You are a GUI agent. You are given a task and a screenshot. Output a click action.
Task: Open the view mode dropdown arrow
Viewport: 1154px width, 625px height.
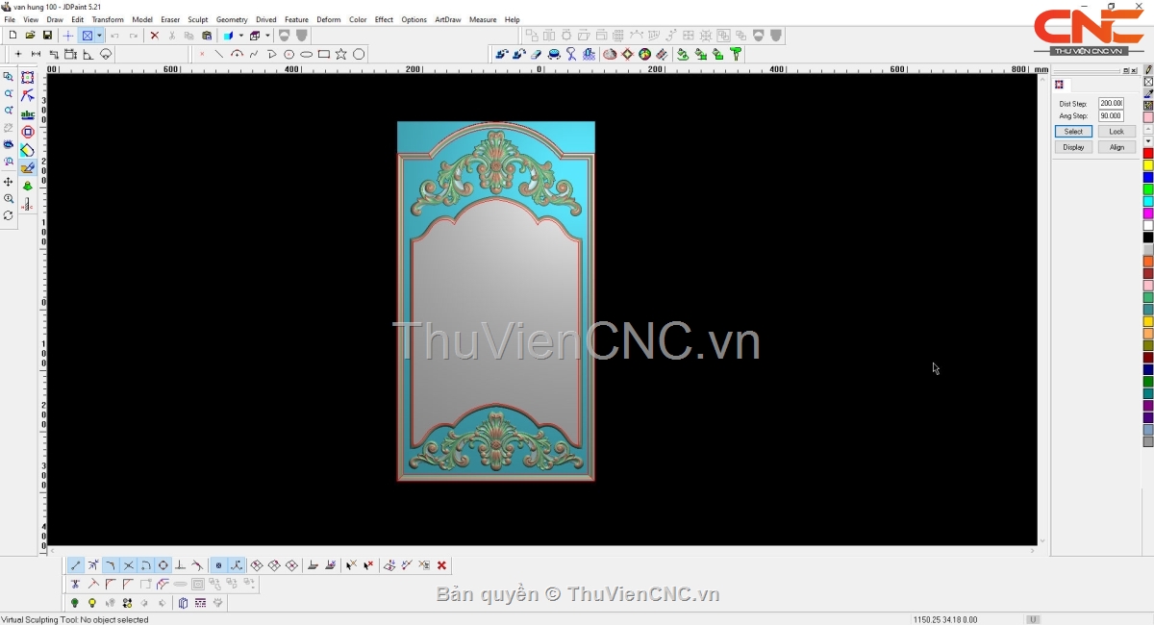[x=99, y=36]
